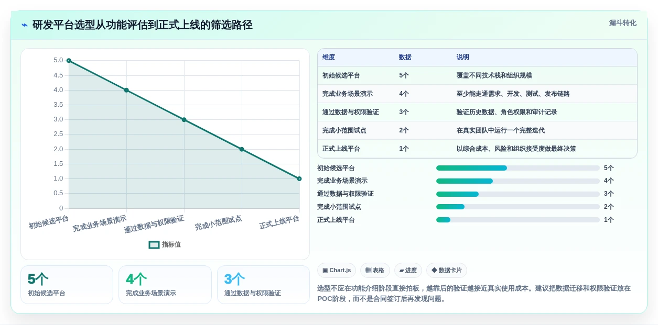
Task: Click the 漏斗转化 tag in header
Action: (622, 23)
